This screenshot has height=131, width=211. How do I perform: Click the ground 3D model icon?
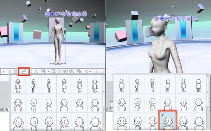(36, 72)
